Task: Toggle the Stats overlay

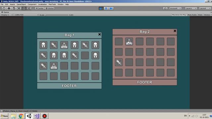Action: [x=200, y=15]
